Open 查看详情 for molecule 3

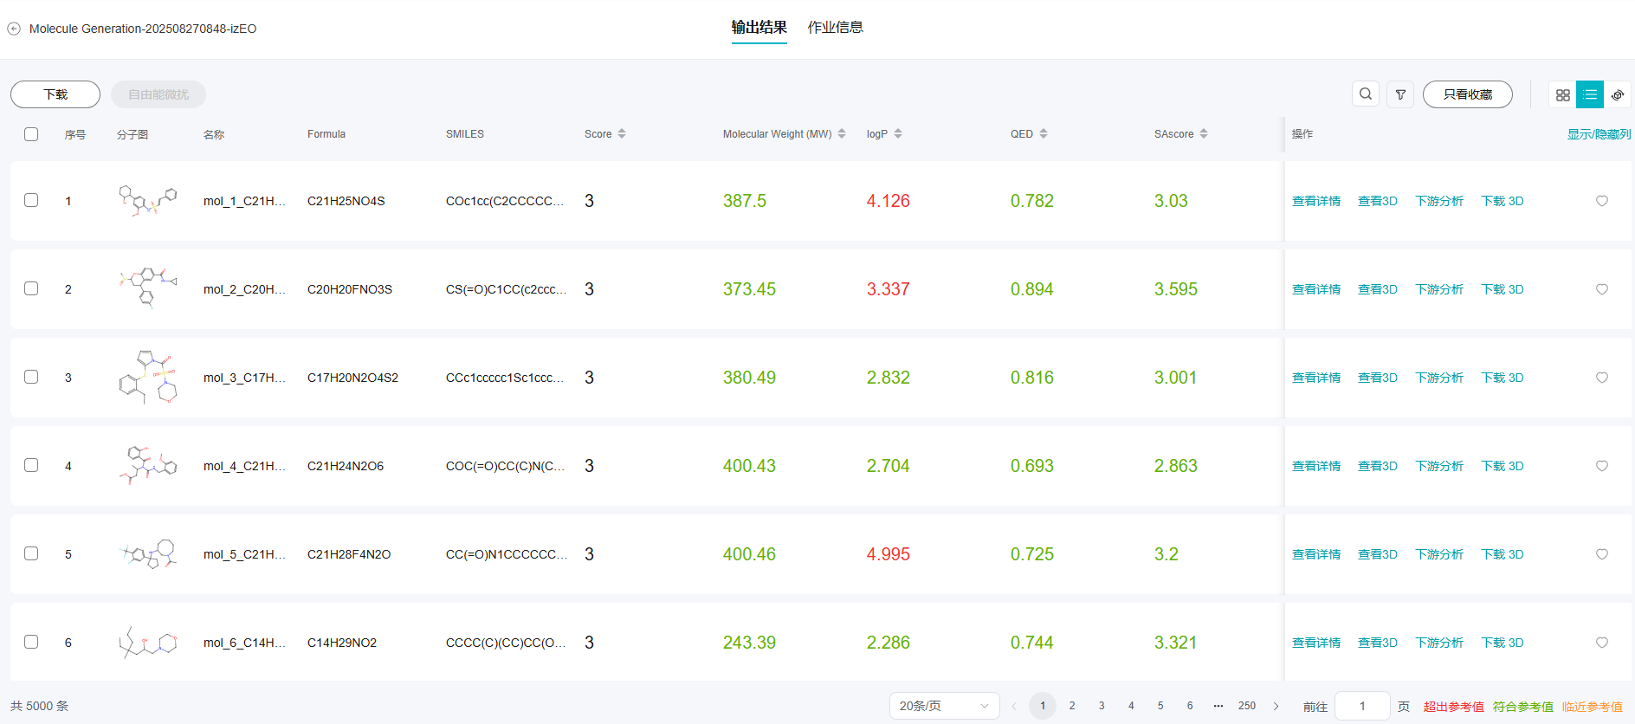[x=1315, y=378]
